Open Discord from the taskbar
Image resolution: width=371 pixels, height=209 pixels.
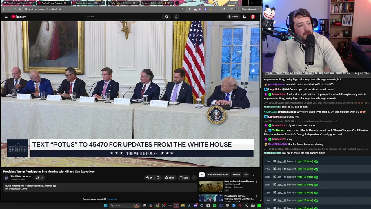click(x=195, y=206)
